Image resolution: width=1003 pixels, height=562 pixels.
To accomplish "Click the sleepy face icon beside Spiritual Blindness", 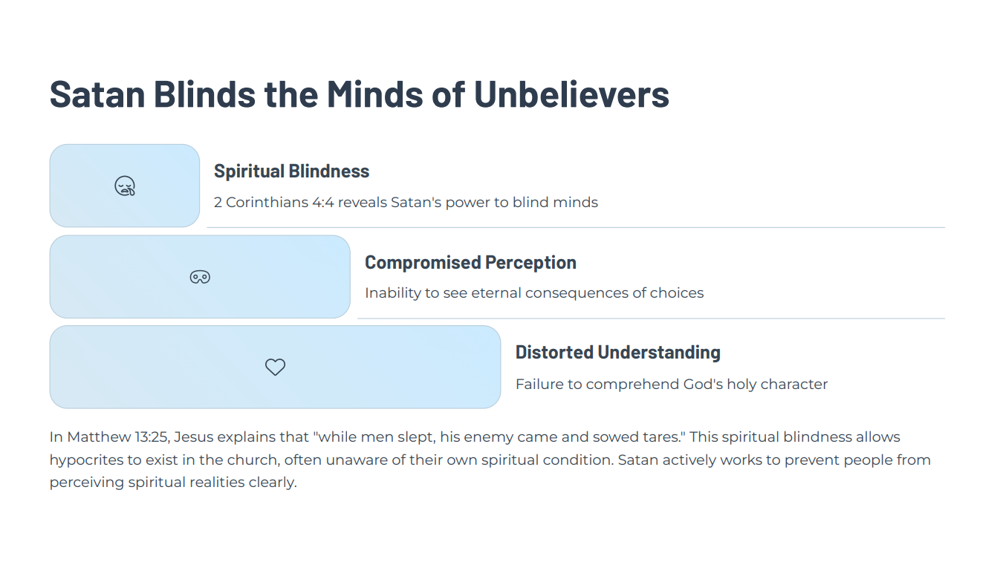I will click(125, 186).
